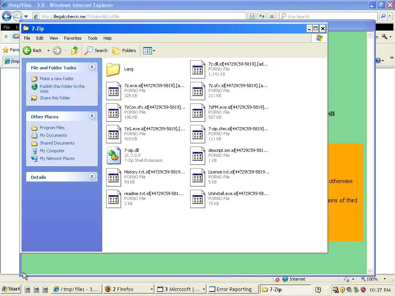Click the Back arrow in 7-Zip window
395x296 pixels.
click(32, 50)
